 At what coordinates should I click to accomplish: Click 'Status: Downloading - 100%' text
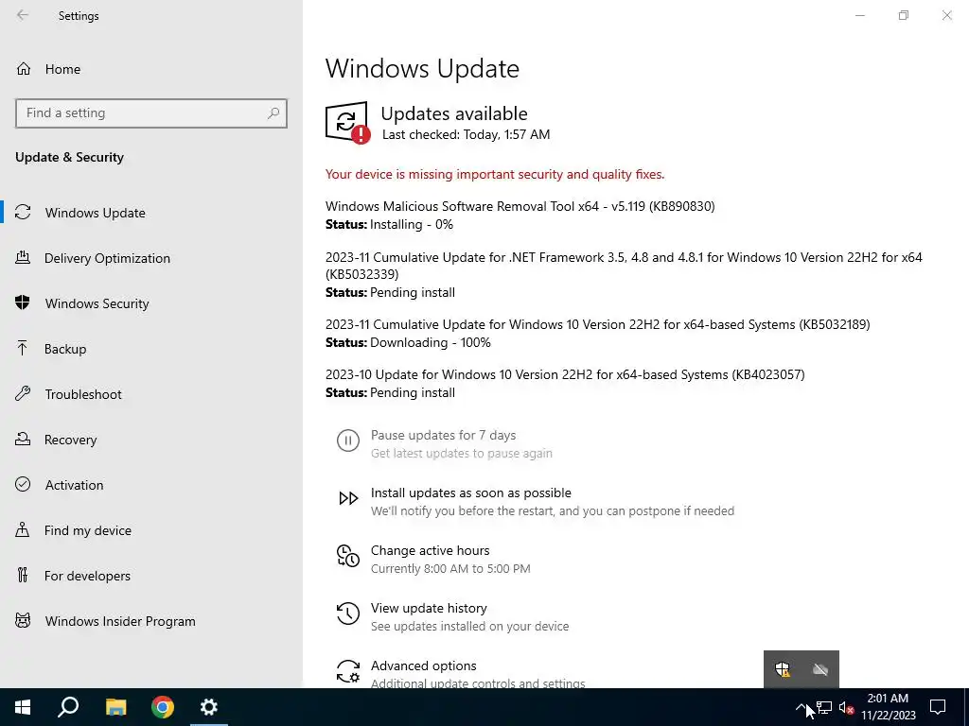tap(408, 342)
